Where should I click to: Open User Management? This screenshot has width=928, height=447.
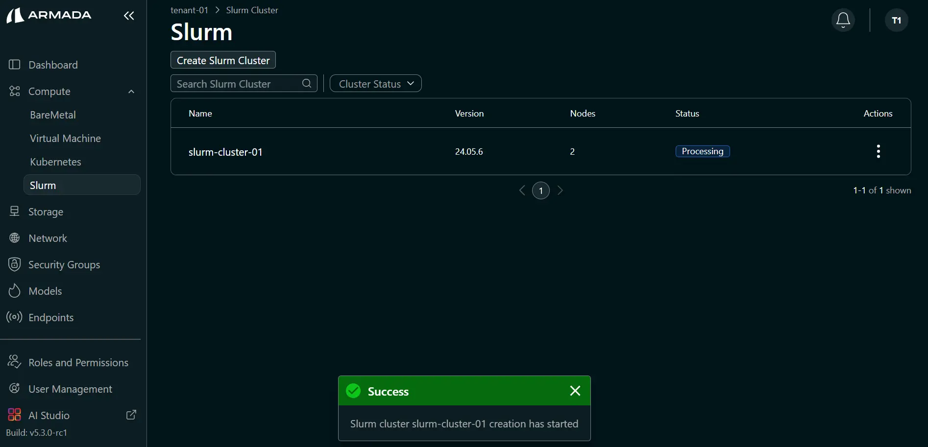(70, 389)
